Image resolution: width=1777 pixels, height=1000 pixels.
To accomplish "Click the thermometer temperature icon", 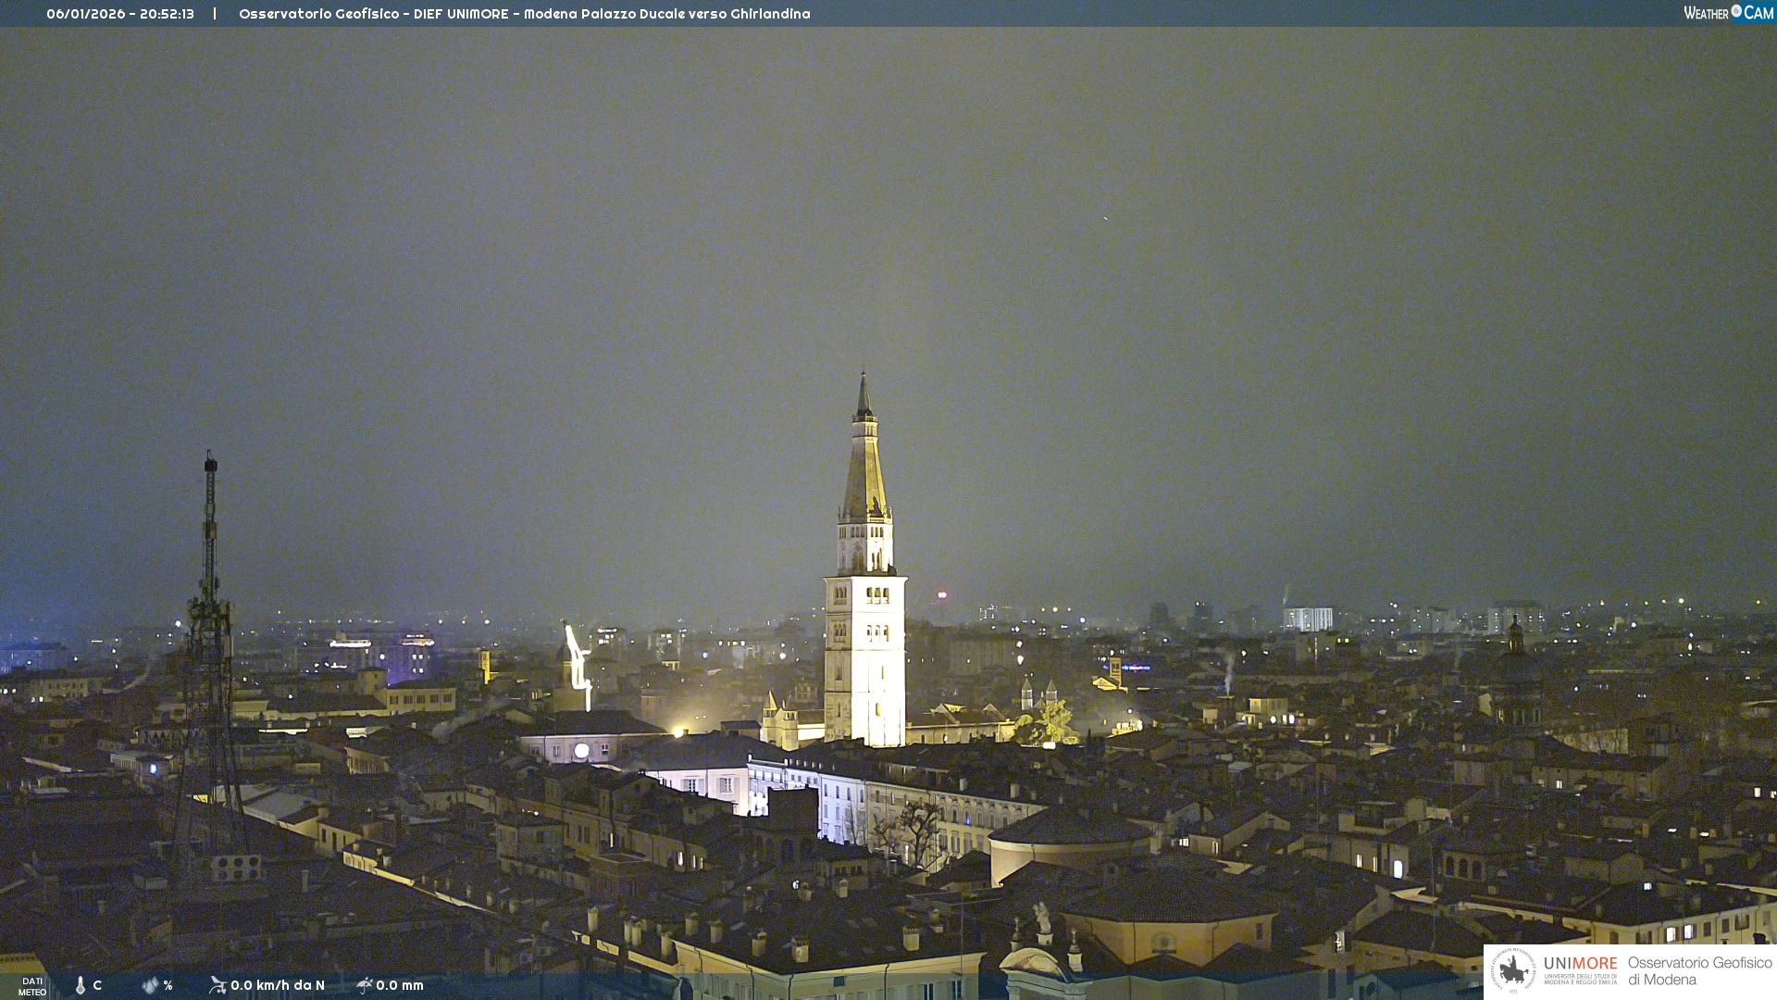I will pyautogui.click(x=81, y=985).
